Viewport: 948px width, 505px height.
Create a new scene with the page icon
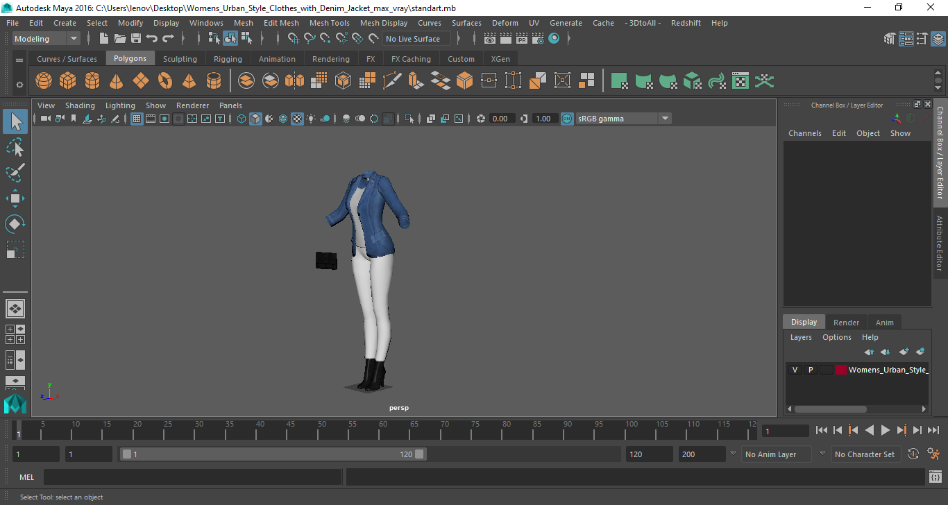tap(104, 39)
